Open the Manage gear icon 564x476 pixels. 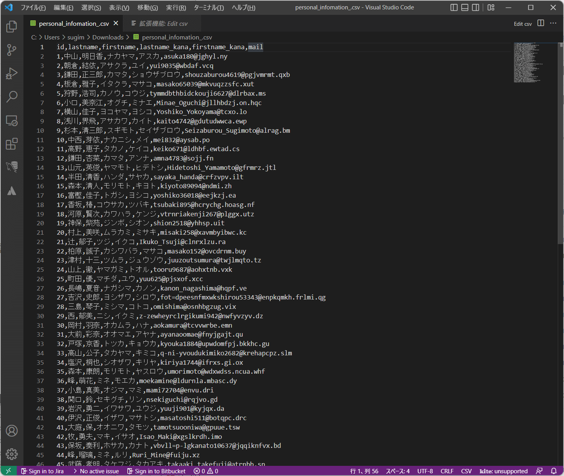[x=12, y=454]
